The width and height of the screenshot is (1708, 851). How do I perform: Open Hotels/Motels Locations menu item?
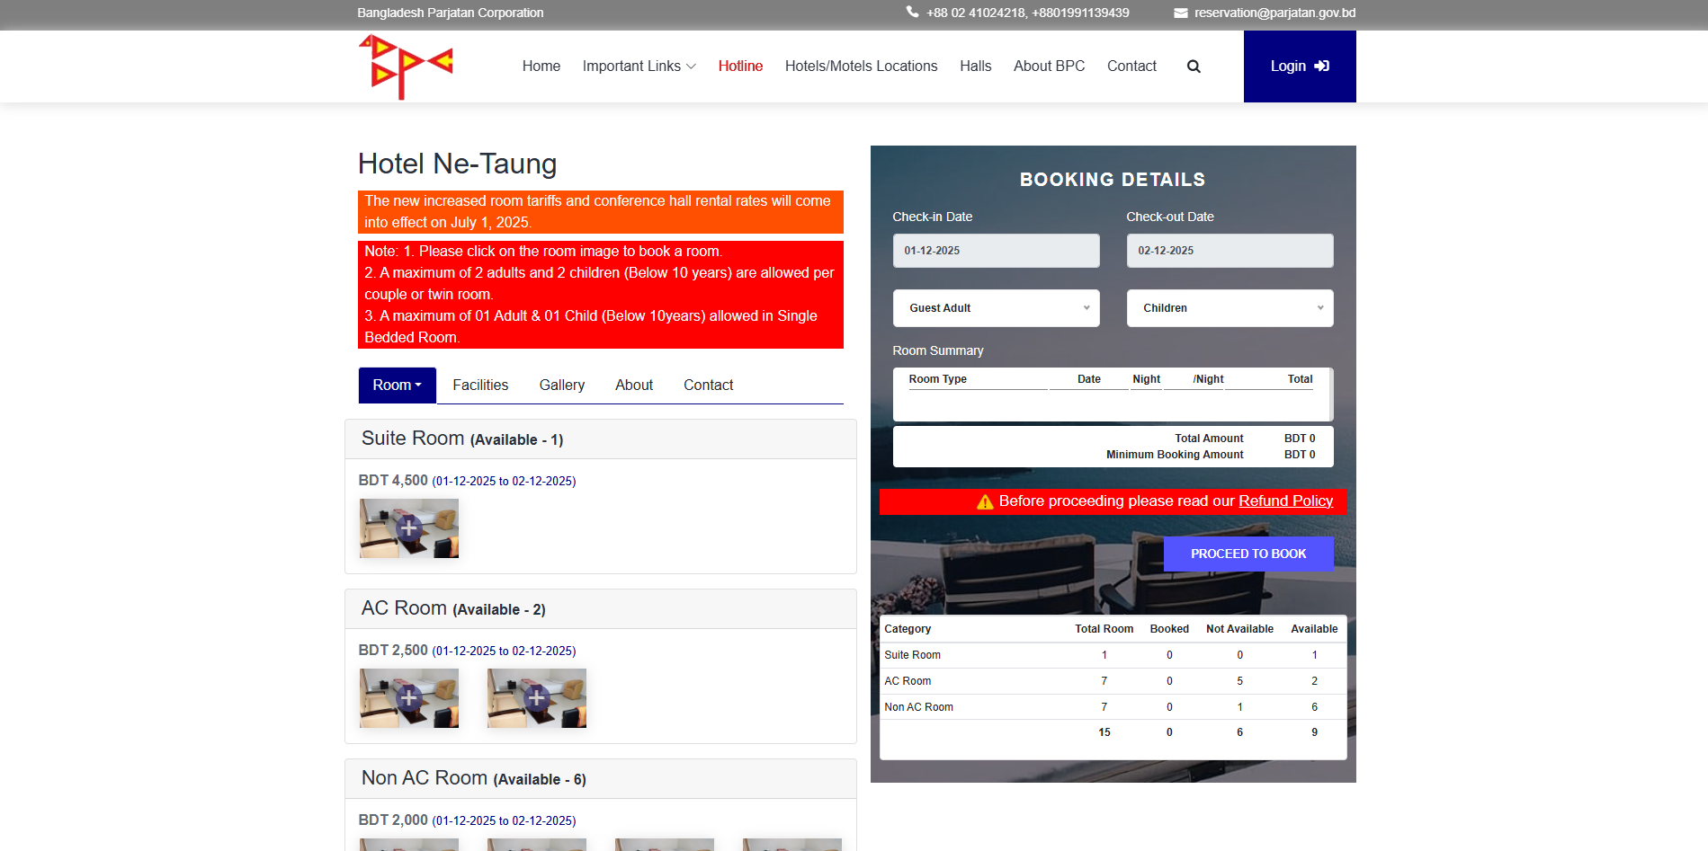[x=861, y=66]
